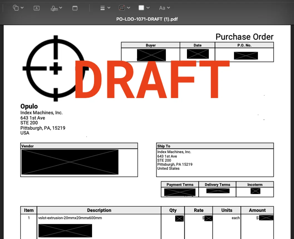This screenshot has height=239, width=294.
Task: Select the redacted box under Vendor
Action: pos(70,162)
